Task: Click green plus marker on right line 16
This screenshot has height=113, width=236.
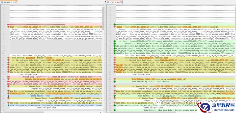Action: 114,41
